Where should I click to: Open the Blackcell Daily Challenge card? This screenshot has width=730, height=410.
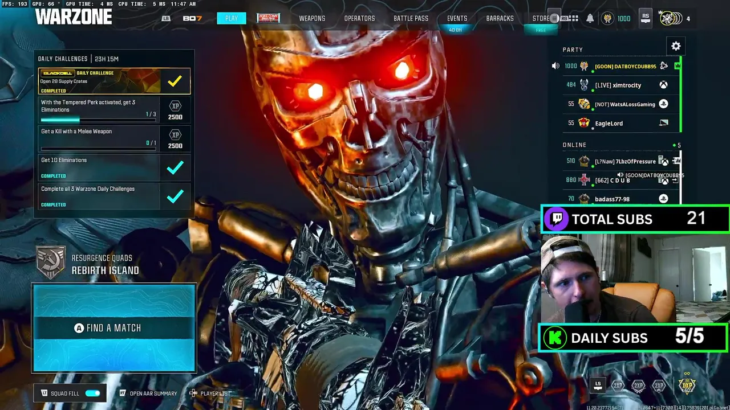(x=114, y=81)
